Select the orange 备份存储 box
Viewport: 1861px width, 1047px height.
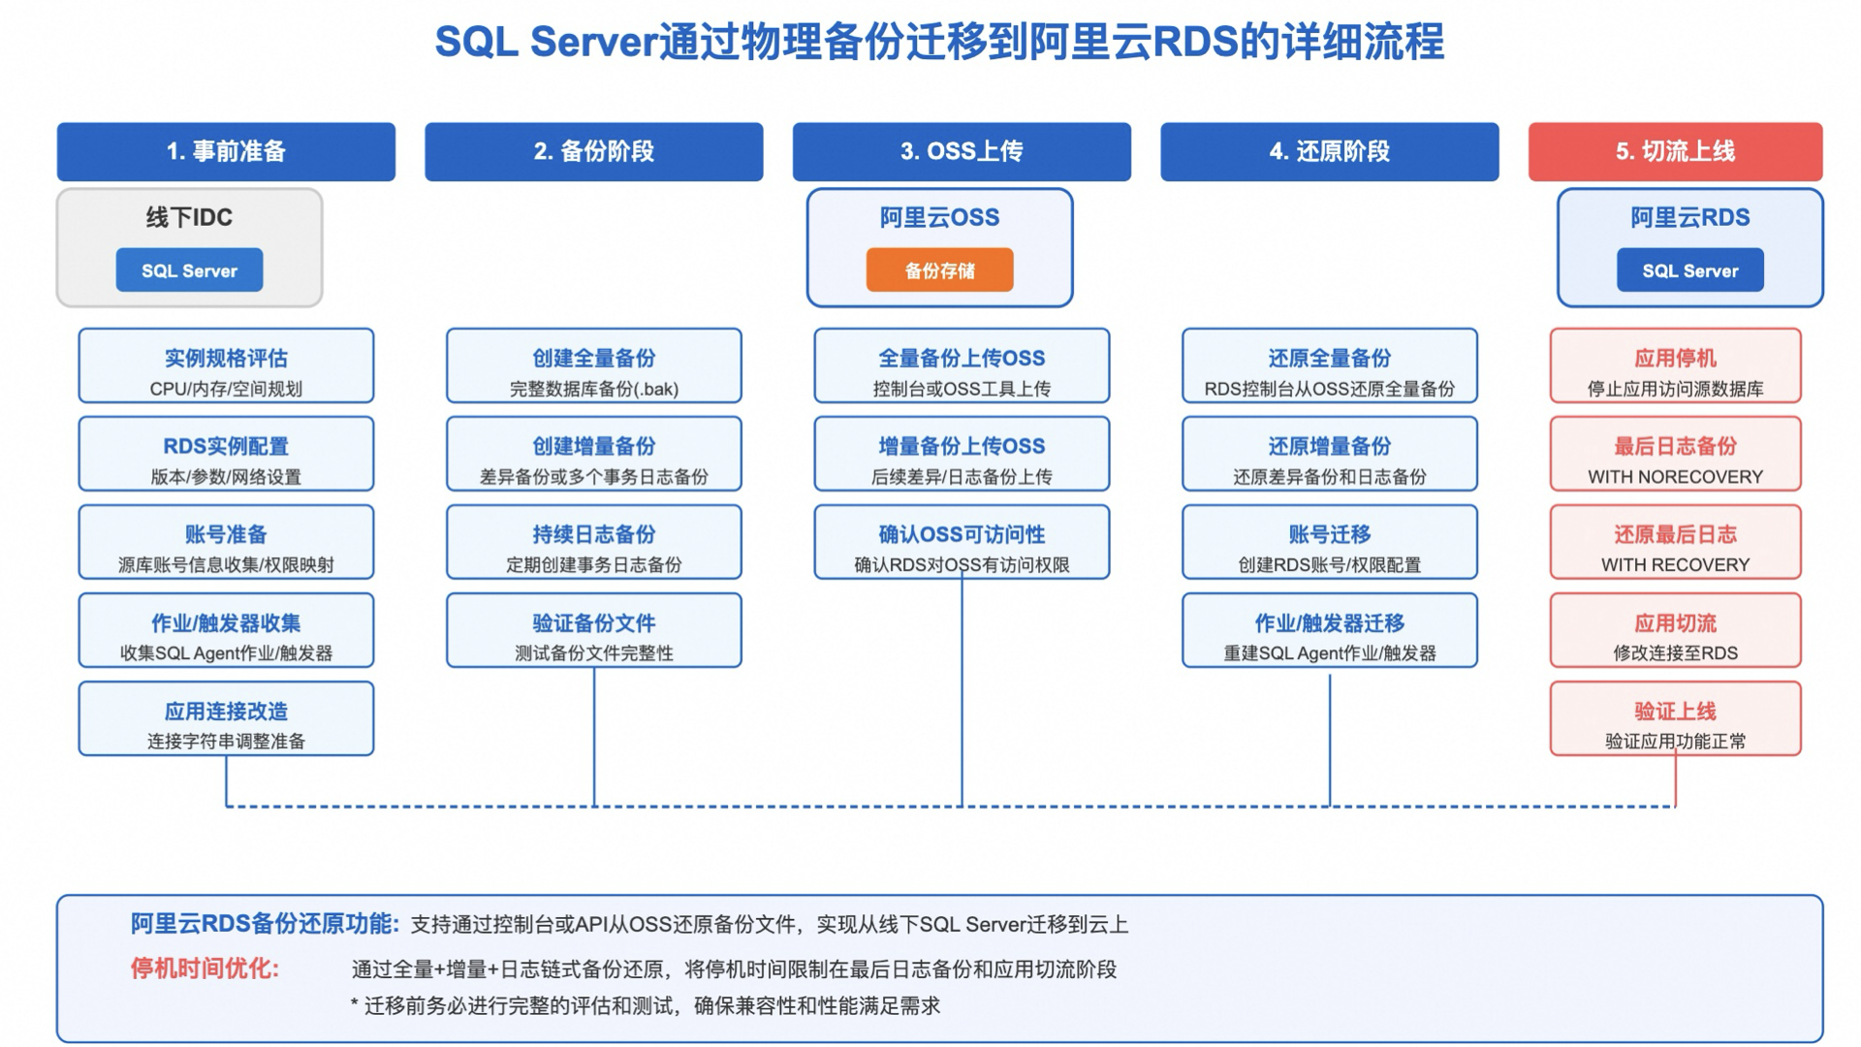939,270
